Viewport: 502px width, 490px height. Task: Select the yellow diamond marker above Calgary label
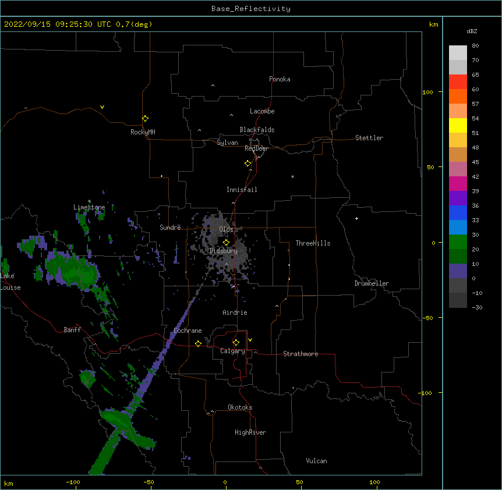[x=236, y=343]
